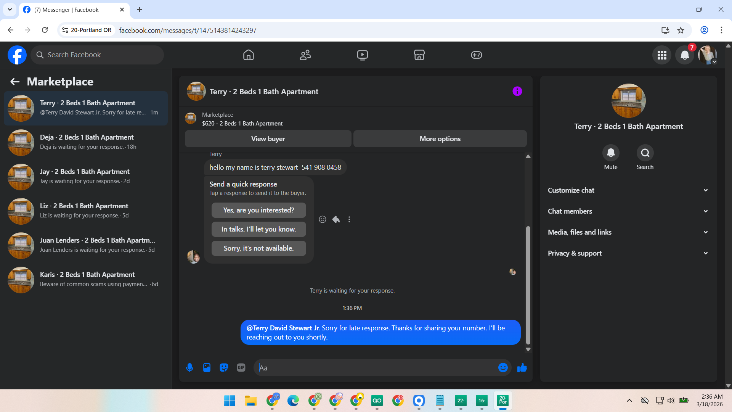Open the Juan Lenders conversation

coord(86,246)
